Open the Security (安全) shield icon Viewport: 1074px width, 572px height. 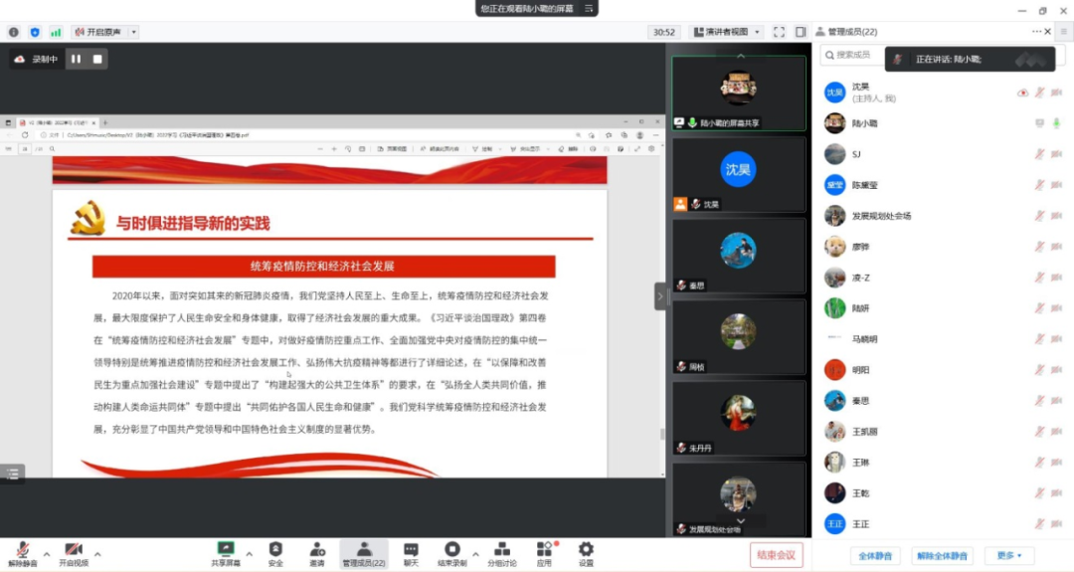click(275, 550)
